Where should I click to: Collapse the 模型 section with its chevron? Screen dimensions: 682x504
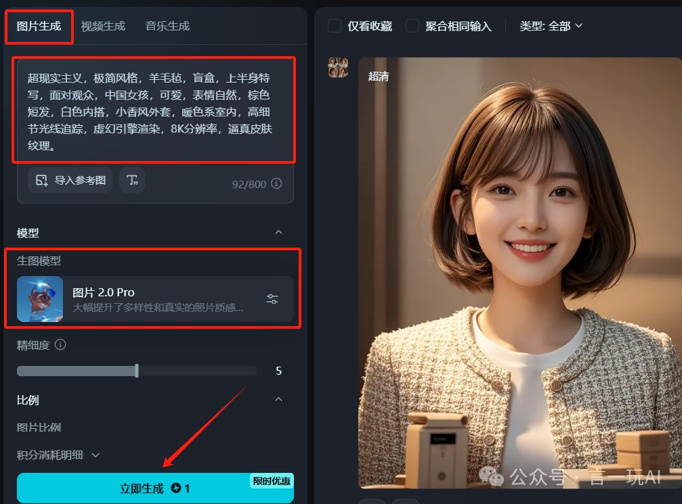coord(278,233)
